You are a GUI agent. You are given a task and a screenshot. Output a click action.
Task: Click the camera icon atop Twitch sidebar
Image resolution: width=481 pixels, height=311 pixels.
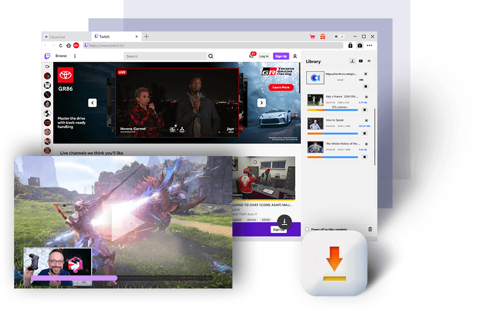pyautogui.click(x=47, y=66)
